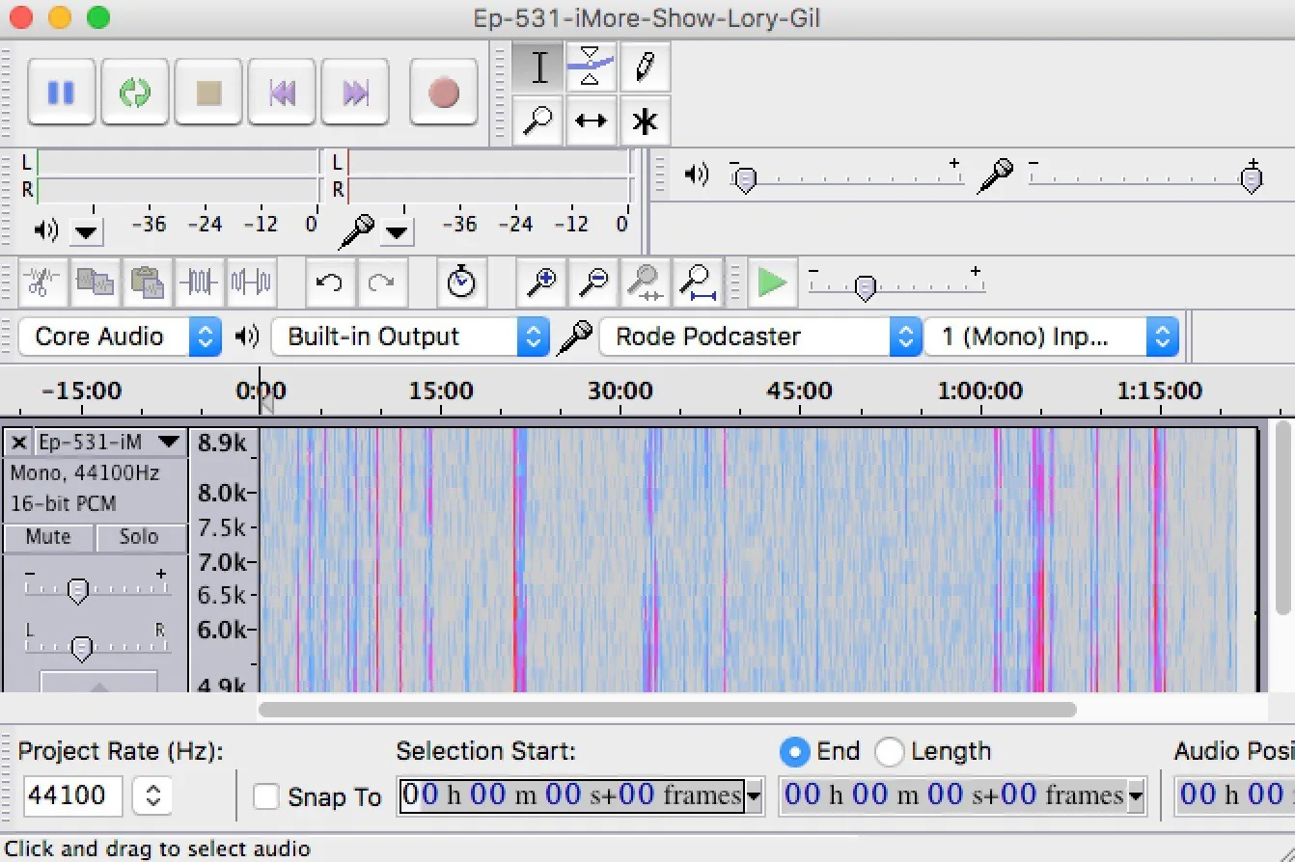Open the recording meter dropdown arrow
Image resolution: width=1295 pixels, height=862 pixels.
(x=397, y=231)
